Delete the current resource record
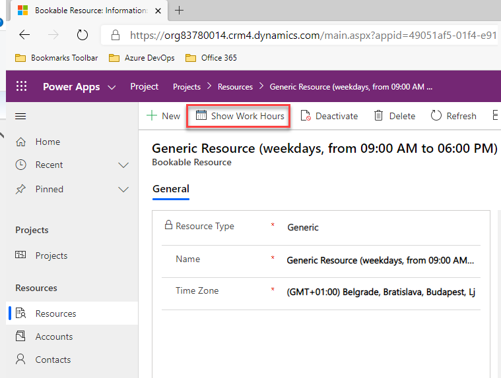 click(395, 116)
